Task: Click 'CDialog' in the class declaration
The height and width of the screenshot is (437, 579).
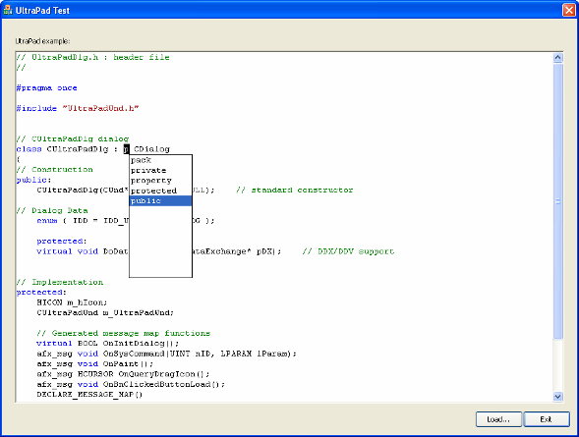Action: [x=151, y=149]
